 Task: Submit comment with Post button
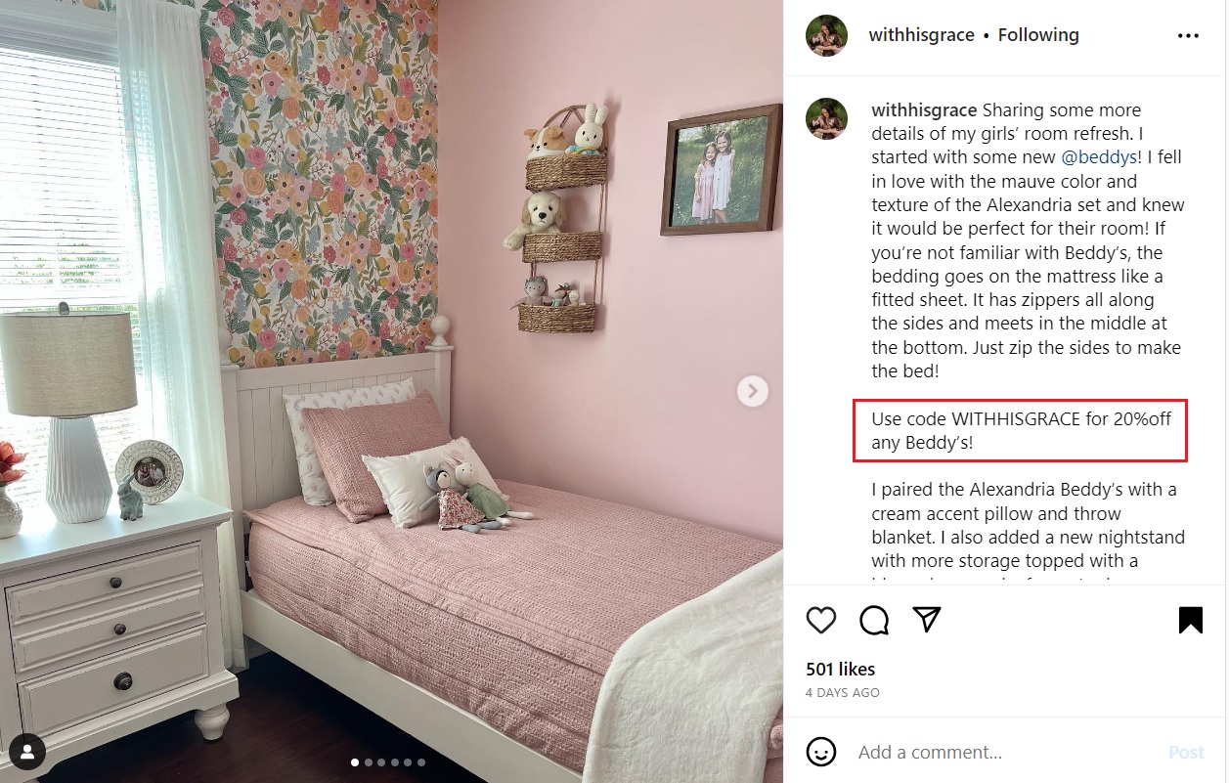[1186, 752]
